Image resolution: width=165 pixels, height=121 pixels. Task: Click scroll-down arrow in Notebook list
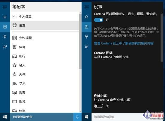click(x=80, y=111)
